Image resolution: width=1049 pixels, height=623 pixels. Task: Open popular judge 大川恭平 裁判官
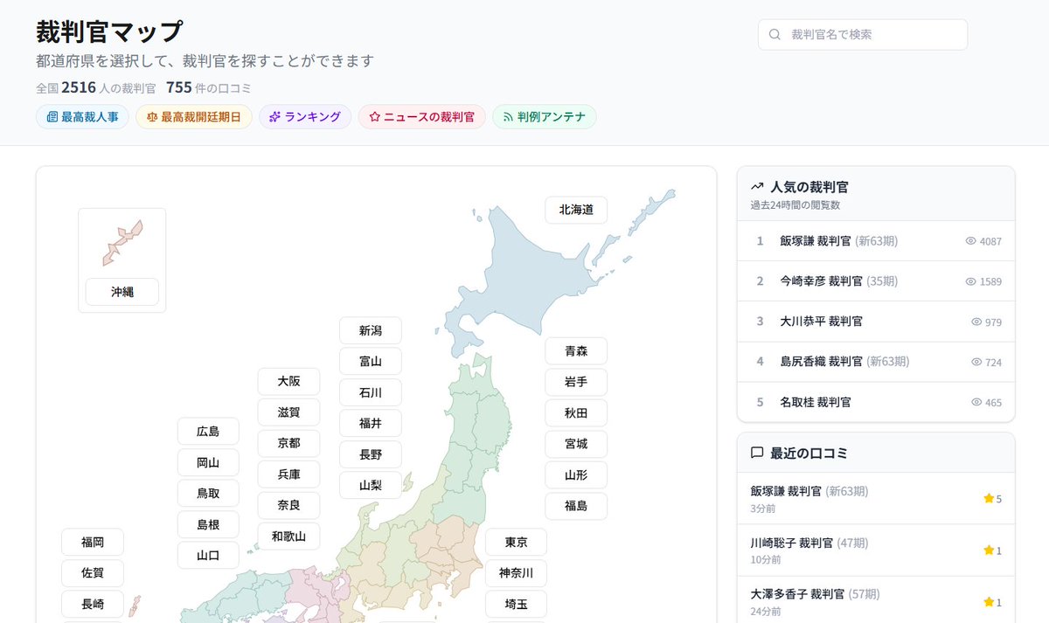(x=876, y=321)
